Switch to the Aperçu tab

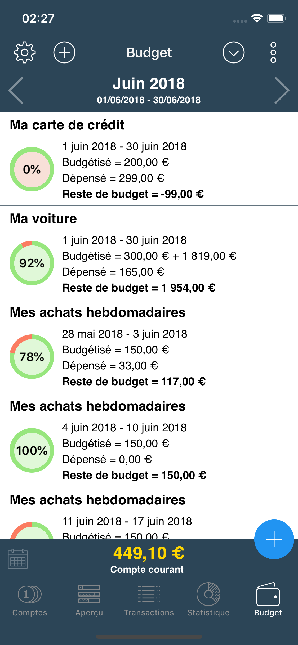[89, 599]
